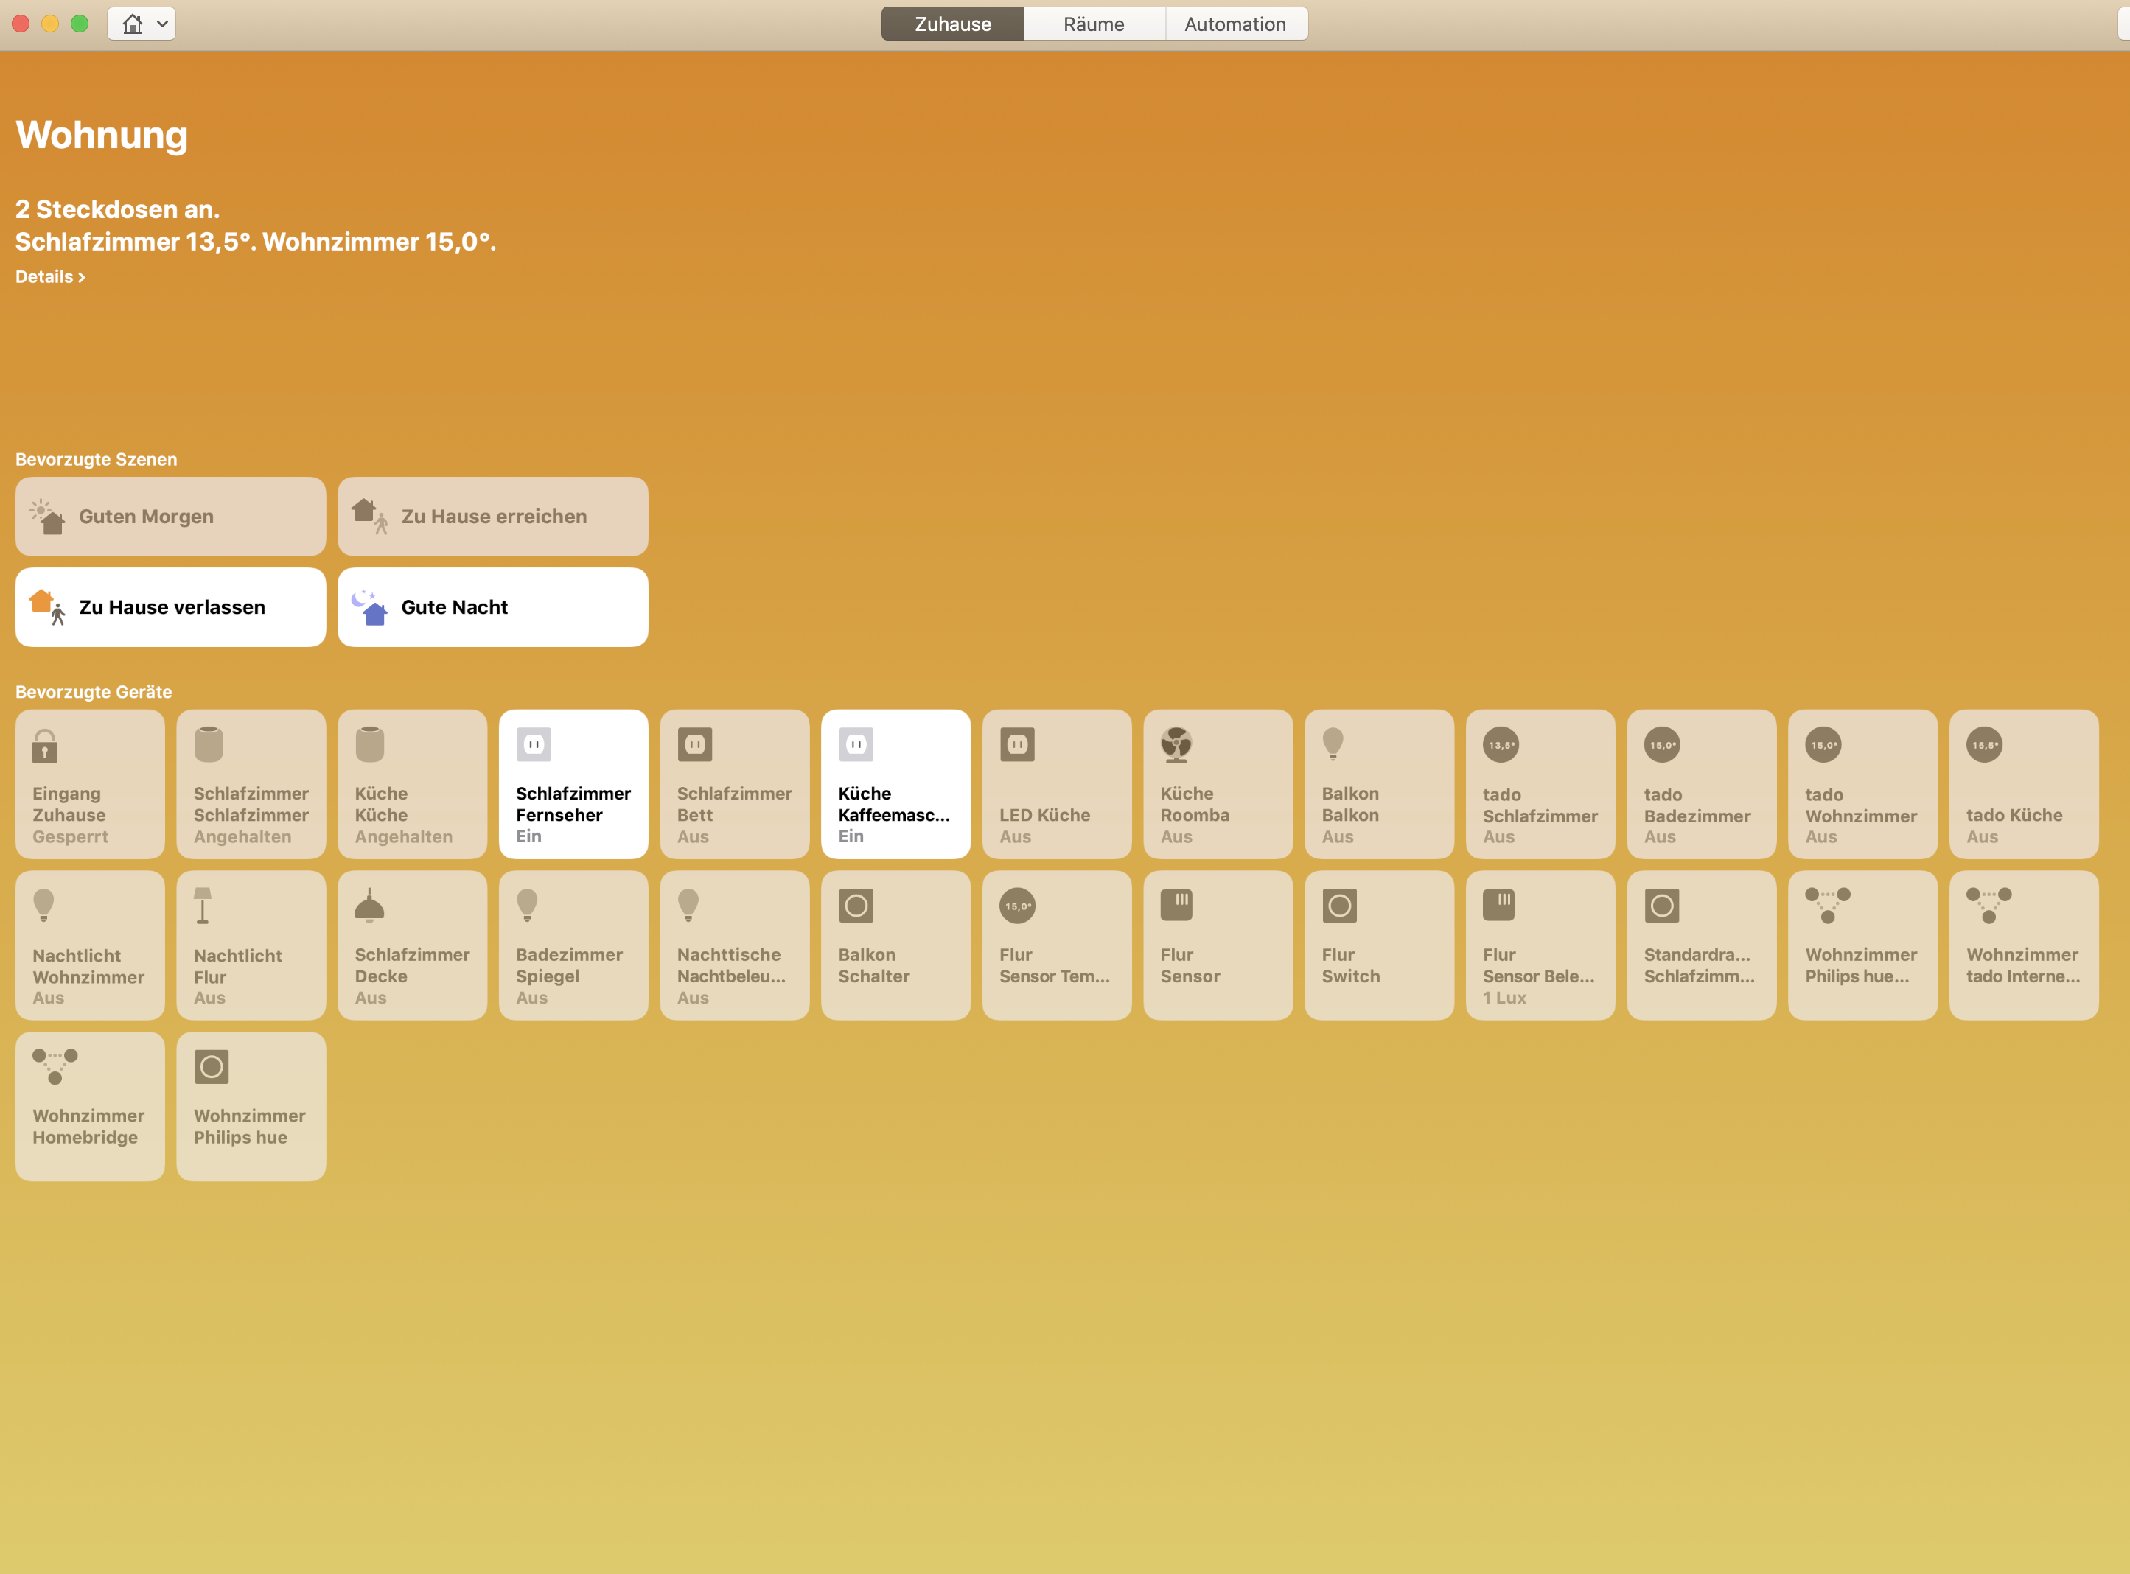Click the Flur Sensor Bele... light sensor icon
Screen dimensions: 2130x1574
pyautogui.click(x=1498, y=904)
